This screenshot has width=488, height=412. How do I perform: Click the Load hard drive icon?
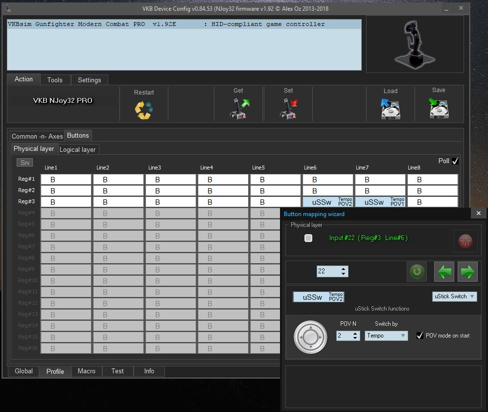(x=390, y=109)
